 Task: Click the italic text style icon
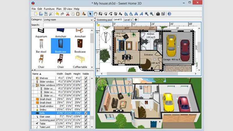141,14
